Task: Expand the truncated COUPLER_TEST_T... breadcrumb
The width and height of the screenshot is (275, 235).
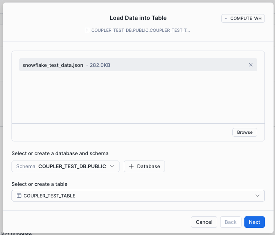Action: click(141, 30)
